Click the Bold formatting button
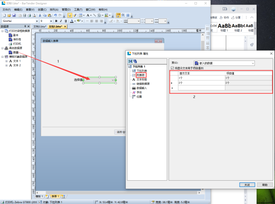The height and width of the screenshot is (204, 275). coord(56,21)
